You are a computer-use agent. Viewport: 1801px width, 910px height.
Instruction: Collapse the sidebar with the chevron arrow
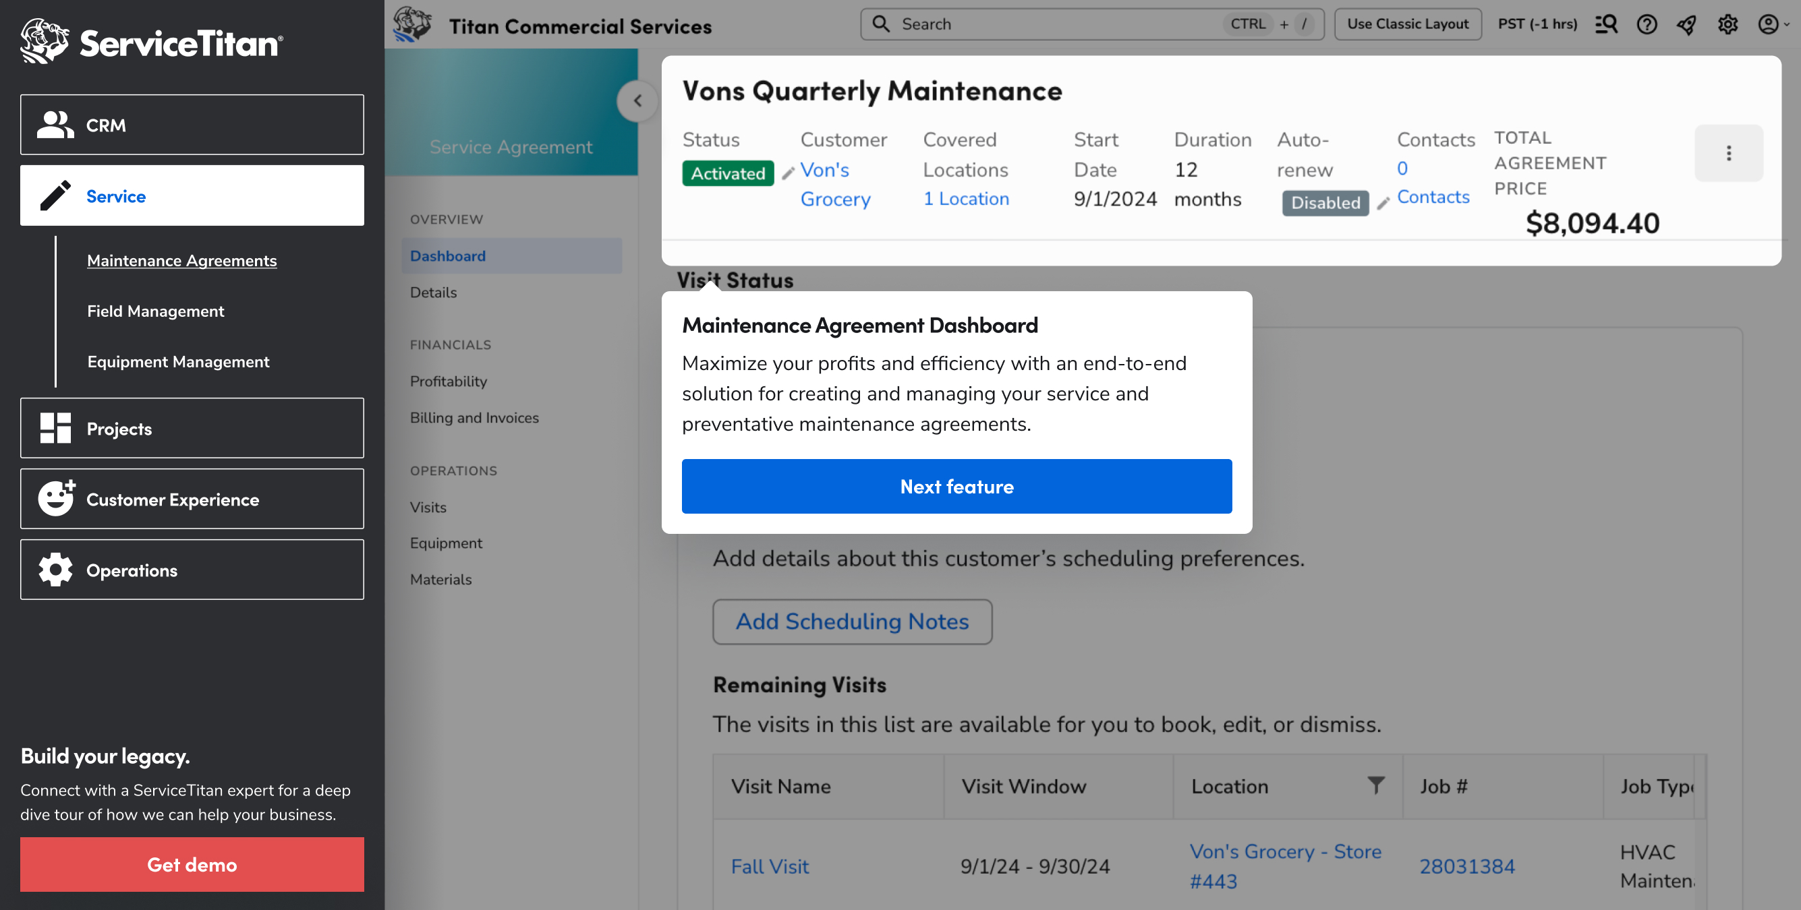click(637, 100)
